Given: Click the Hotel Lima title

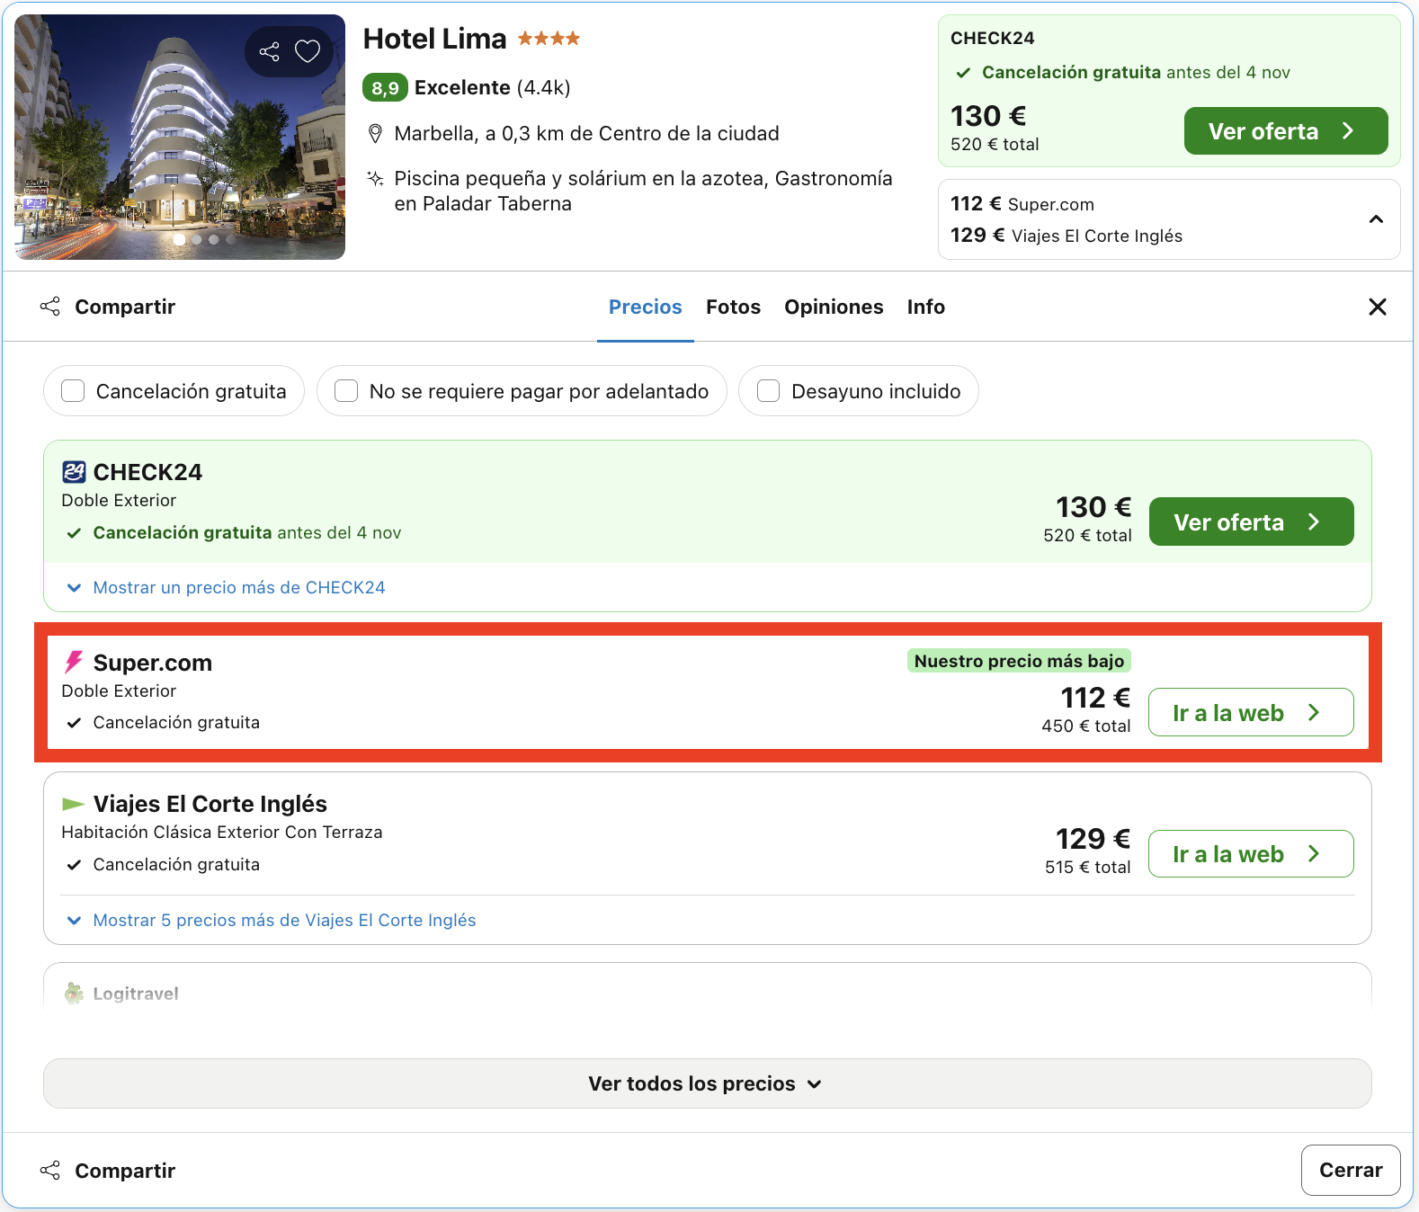Looking at the screenshot, I should 435,39.
